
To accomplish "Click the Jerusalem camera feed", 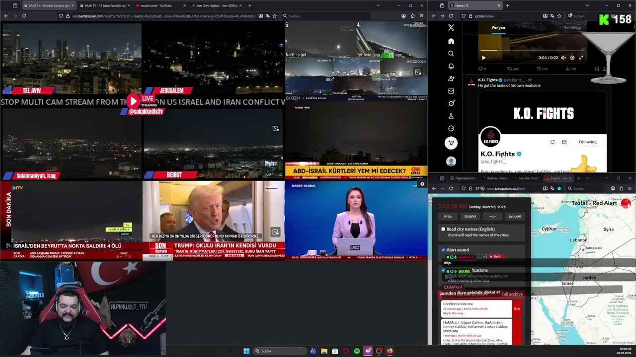I will (x=213, y=59).
